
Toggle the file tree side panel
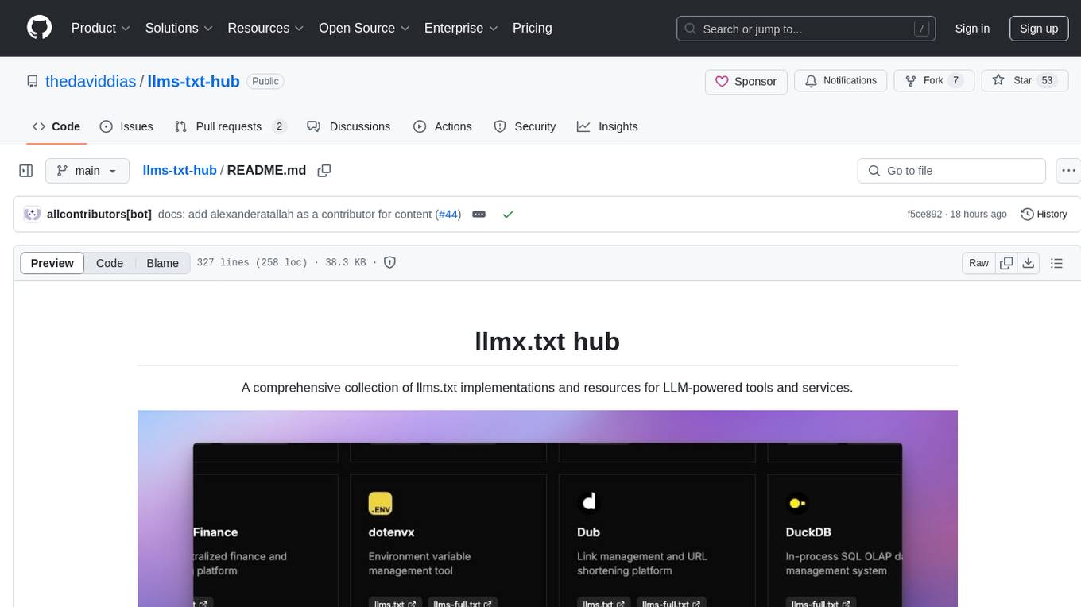point(26,171)
